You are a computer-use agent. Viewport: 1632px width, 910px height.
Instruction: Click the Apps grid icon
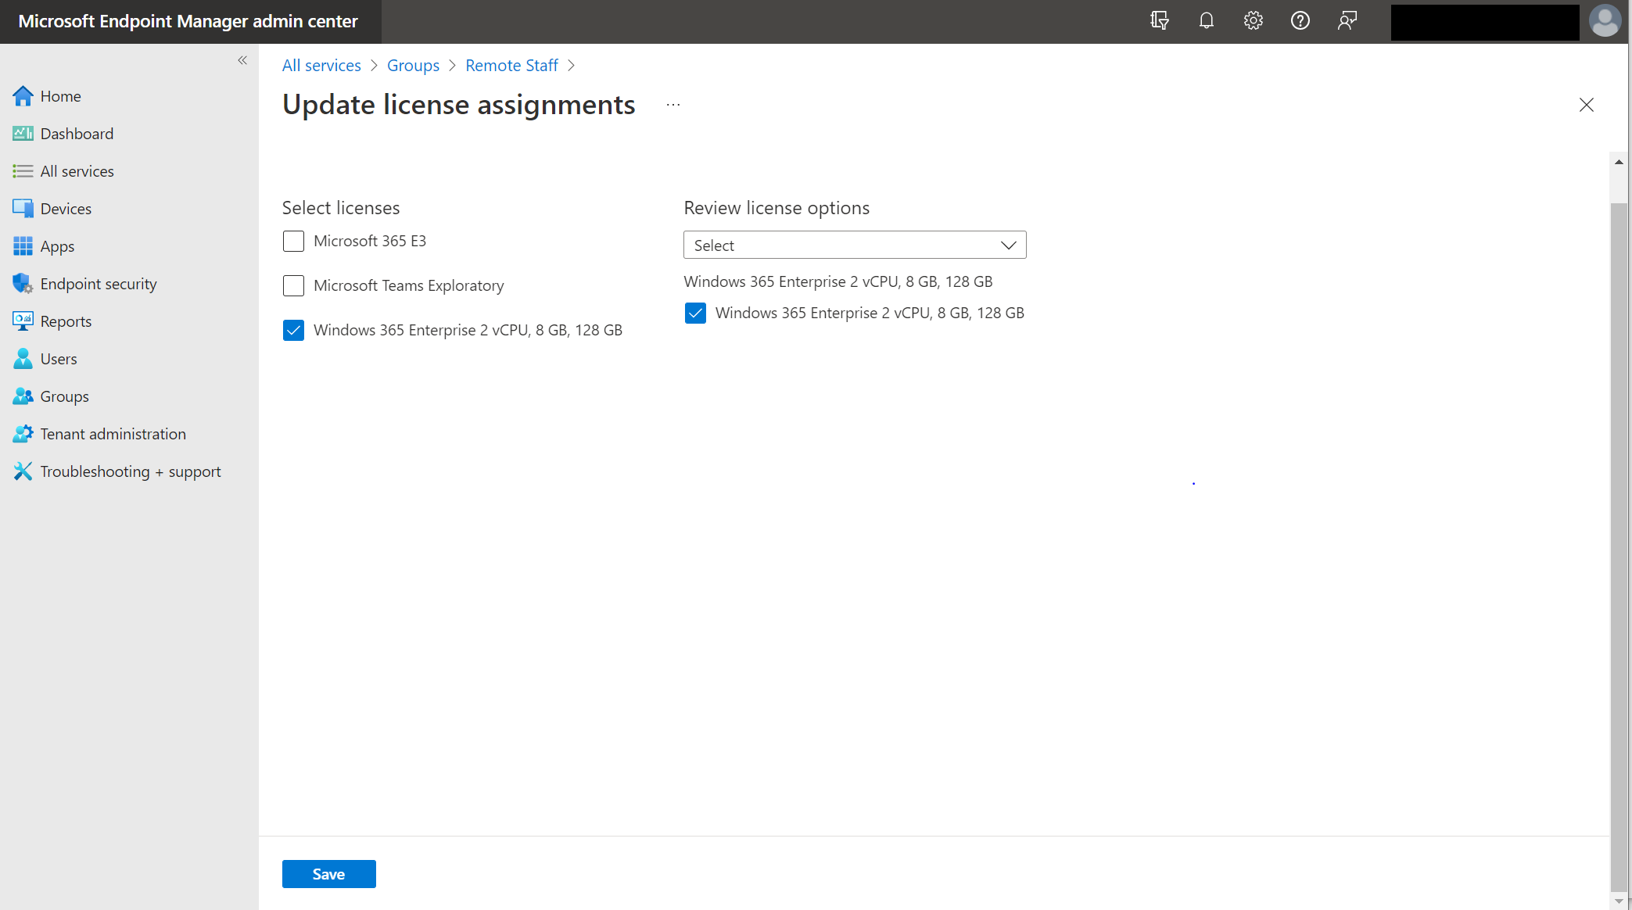tap(23, 246)
